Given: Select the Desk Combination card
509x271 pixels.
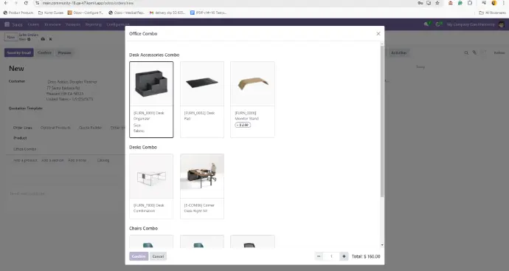Looking at the screenshot, I should (x=151, y=186).
